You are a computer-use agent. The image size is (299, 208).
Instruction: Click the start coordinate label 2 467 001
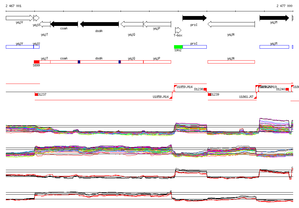coord(13,6)
